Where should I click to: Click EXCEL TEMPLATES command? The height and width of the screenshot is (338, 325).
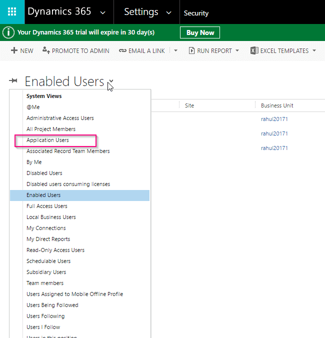[x=284, y=51]
